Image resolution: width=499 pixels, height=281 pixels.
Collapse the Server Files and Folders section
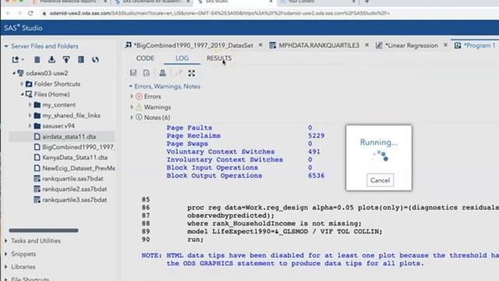(x=6, y=46)
